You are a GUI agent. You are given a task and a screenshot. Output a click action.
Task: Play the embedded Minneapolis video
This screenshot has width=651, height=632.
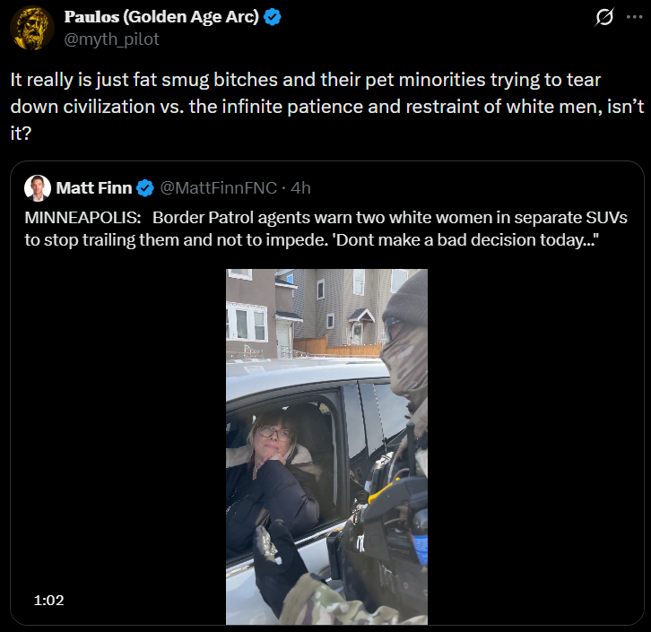(326, 446)
